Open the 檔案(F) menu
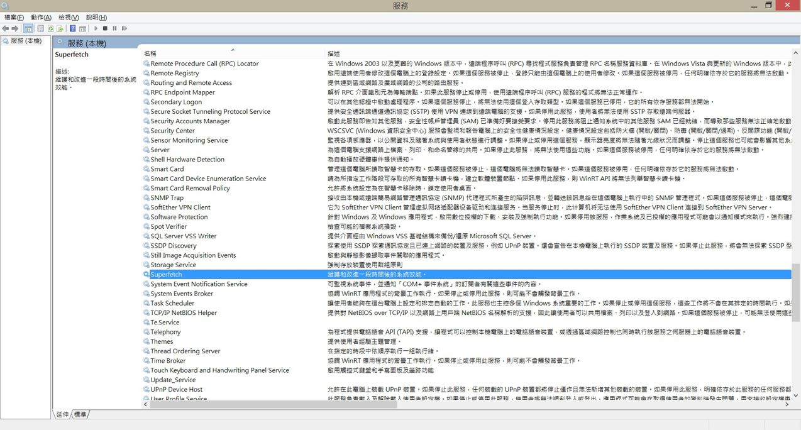801x430 pixels. pyautogui.click(x=14, y=17)
